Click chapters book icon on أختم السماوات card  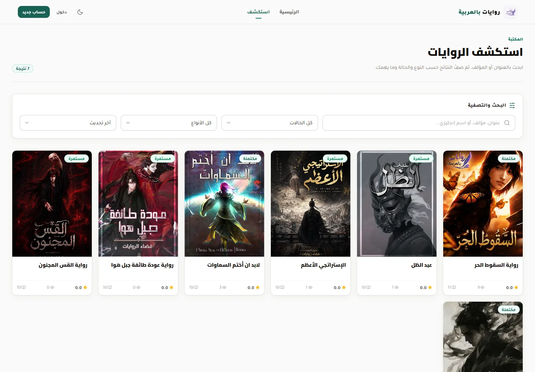pos(196,288)
